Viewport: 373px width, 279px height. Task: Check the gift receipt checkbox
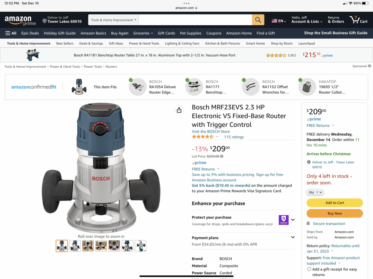point(309,269)
